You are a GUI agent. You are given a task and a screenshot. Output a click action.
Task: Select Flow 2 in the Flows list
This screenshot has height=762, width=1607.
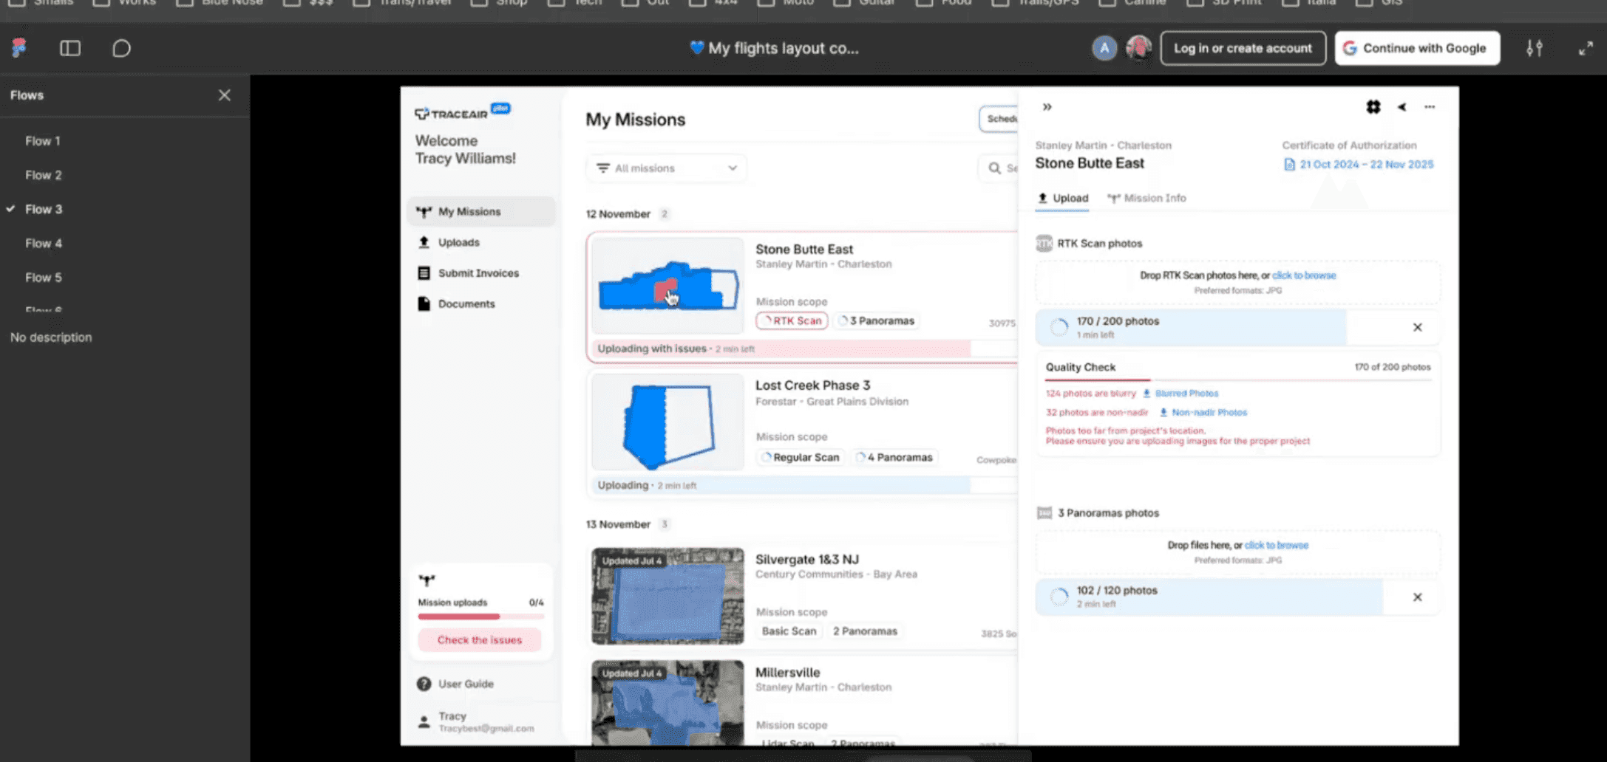(x=44, y=175)
